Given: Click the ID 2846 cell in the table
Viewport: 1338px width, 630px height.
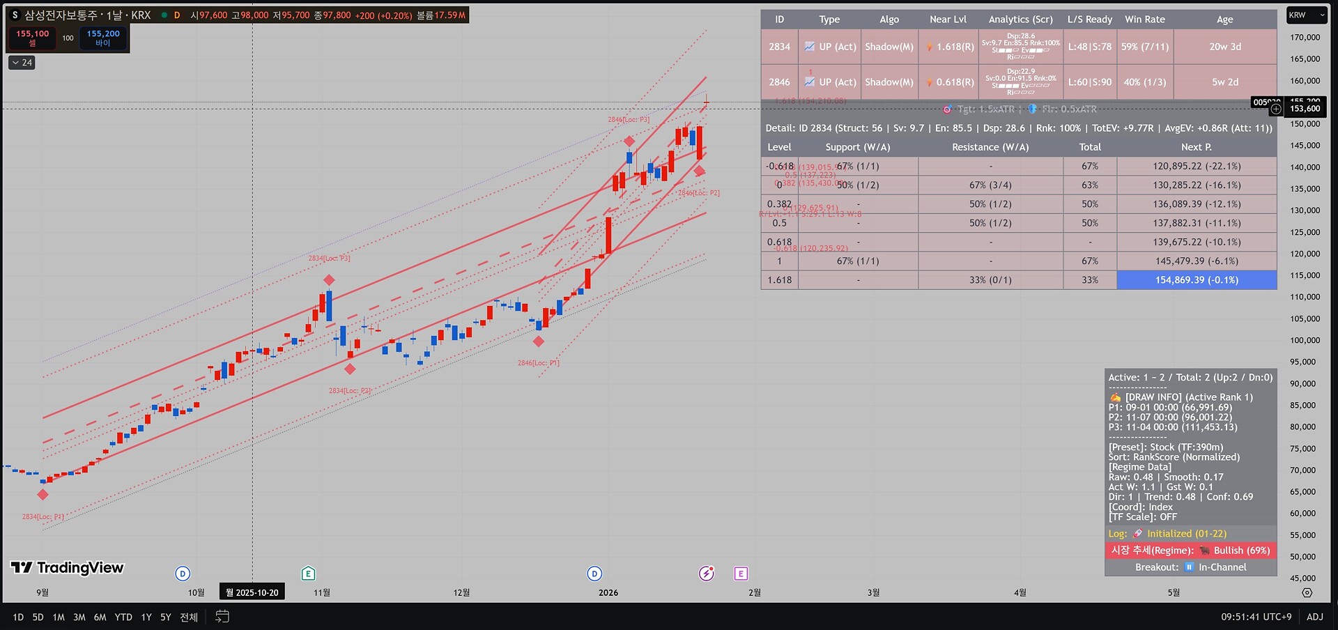Looking at the screenshot, I should [780, 82].
